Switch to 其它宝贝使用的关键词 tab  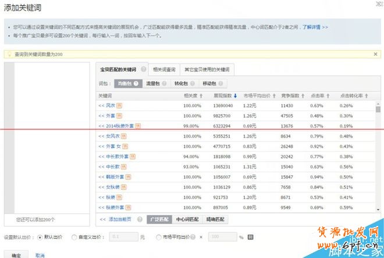pos(207,69)
